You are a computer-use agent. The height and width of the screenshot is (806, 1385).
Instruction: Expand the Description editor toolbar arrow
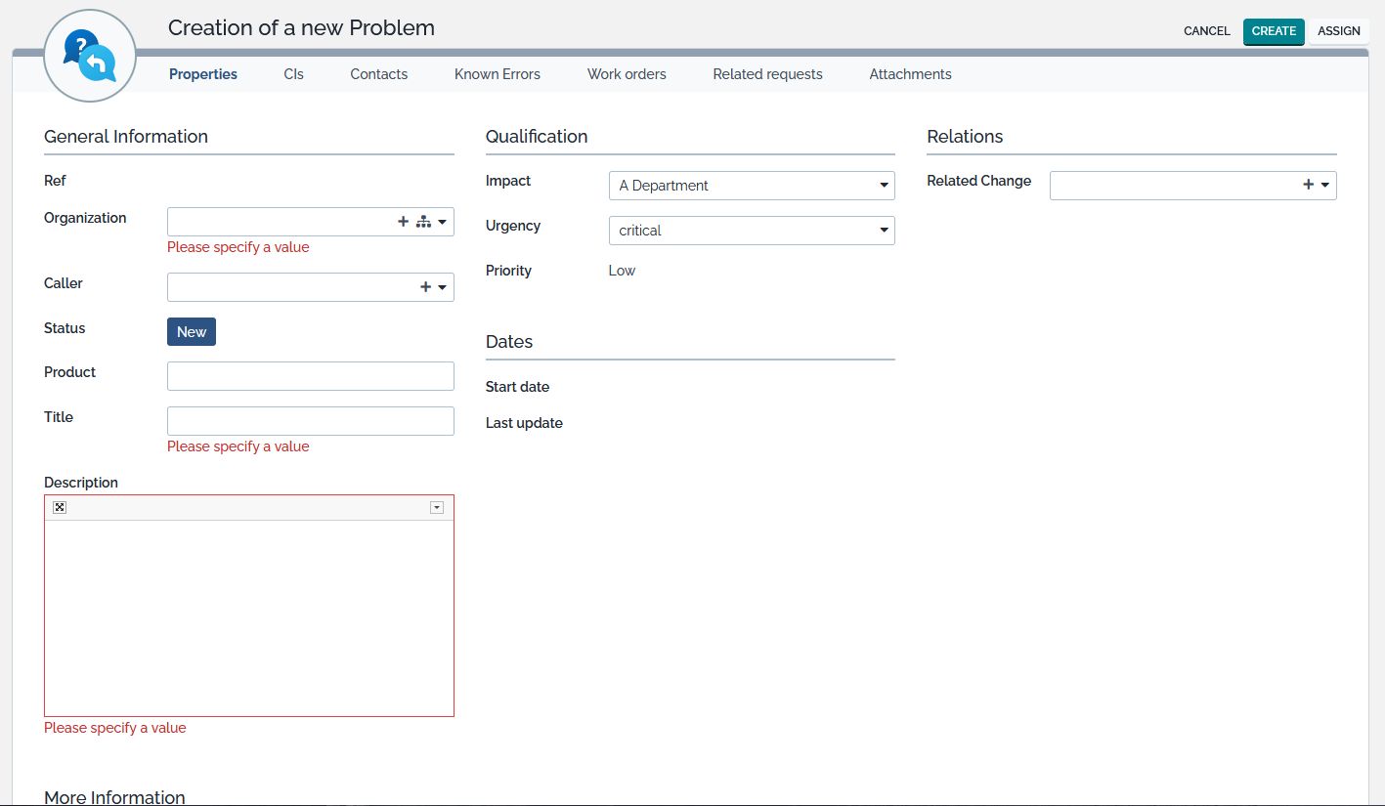[437, 507]
